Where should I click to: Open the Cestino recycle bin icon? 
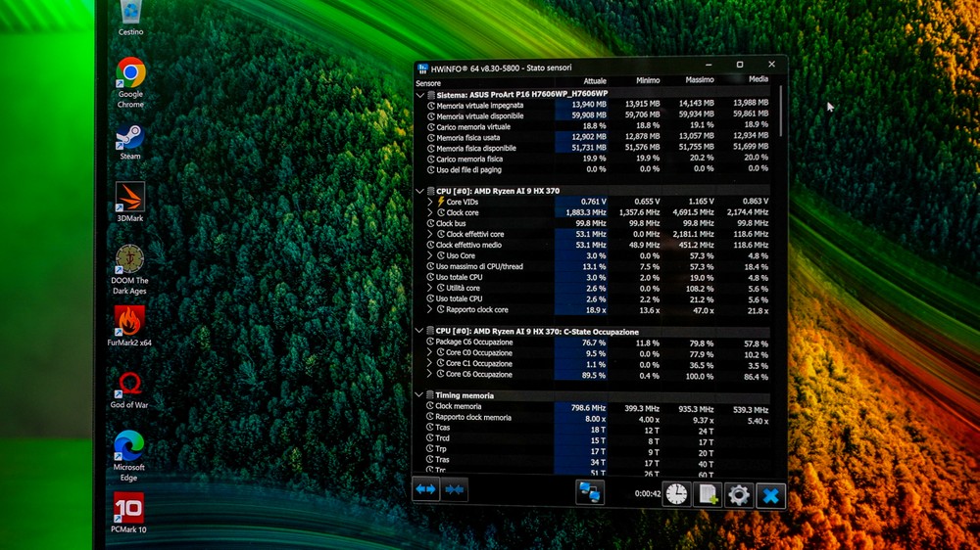(x=130, y=19)
